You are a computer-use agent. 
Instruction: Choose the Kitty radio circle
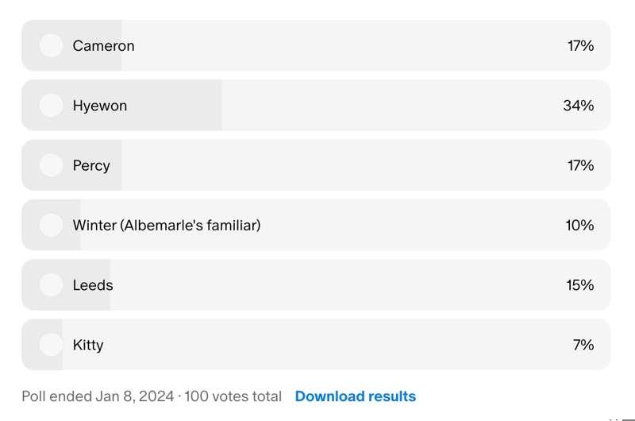51,345
